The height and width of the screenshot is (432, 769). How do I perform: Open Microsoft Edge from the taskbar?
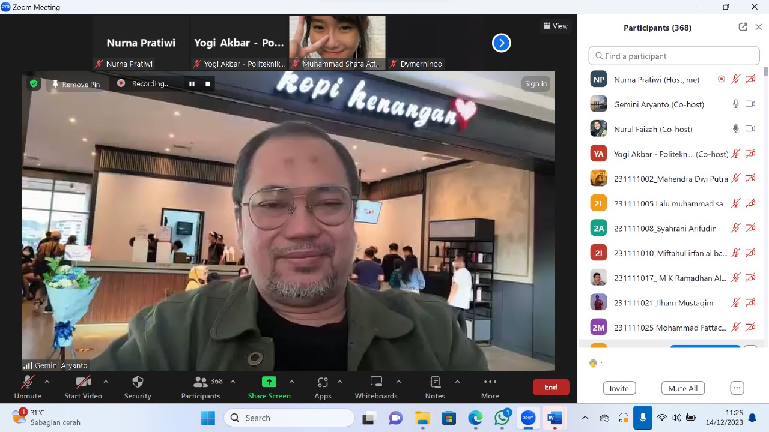click(x=475, y=418)
